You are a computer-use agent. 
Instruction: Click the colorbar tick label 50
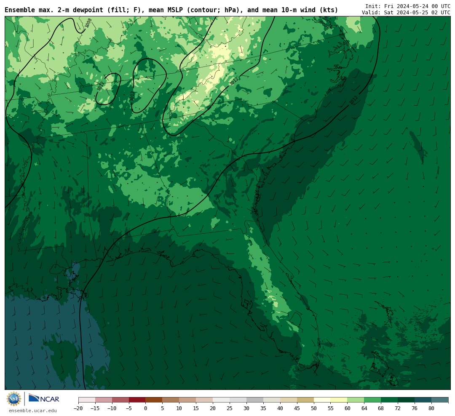pos(314,408)
